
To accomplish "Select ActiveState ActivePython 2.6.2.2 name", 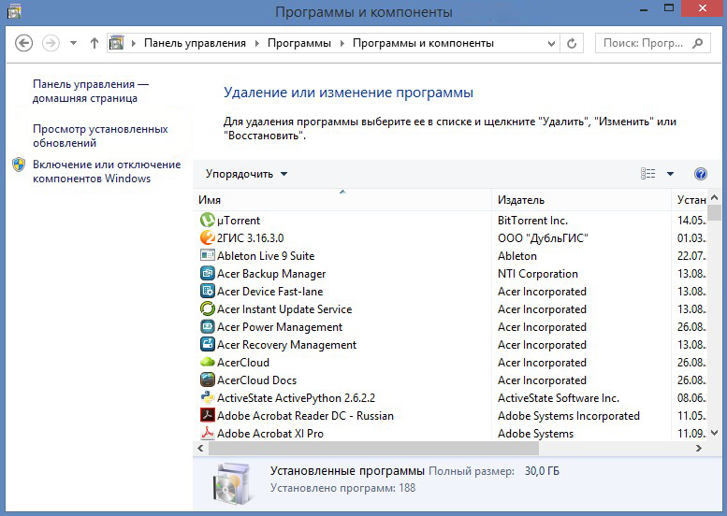I will (x=296, y=398).
